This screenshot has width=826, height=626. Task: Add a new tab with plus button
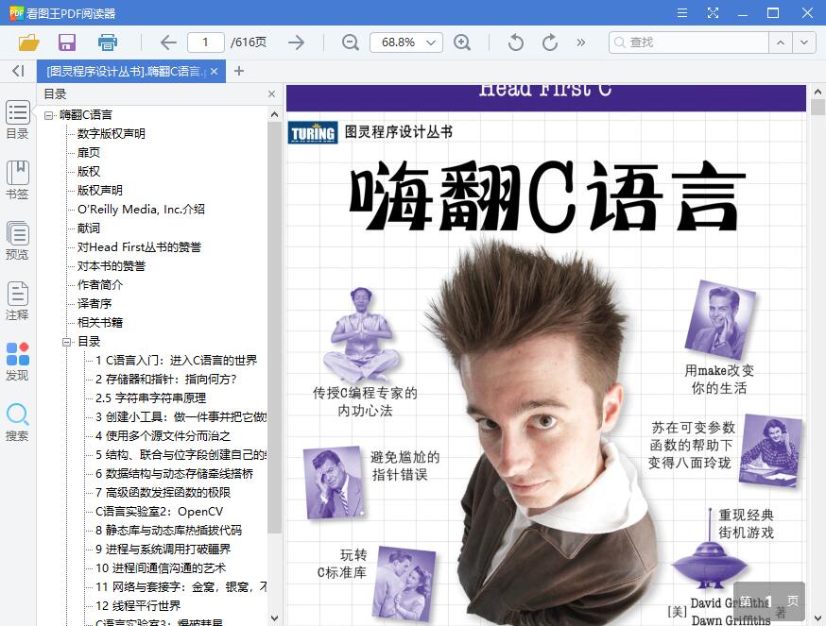(x=239, y=71)
